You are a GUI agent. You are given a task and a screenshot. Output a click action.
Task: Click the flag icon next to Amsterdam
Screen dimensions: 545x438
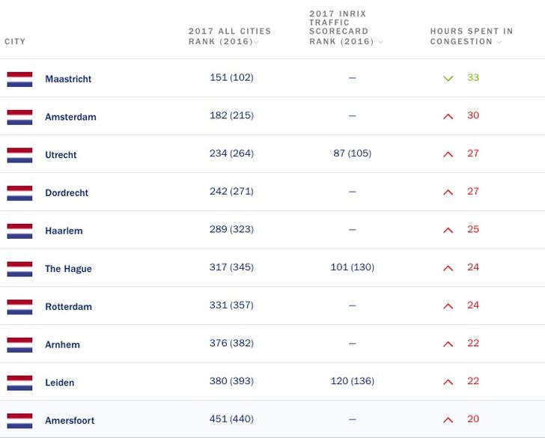tap(19, 118)
